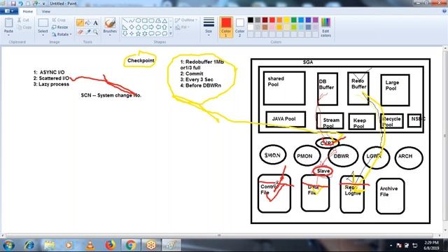The width and height of the screenshot is (448, 252).
Task: Click the Undo arrow in the title bar
Action: pyautogui.click(x=20, y=3)
